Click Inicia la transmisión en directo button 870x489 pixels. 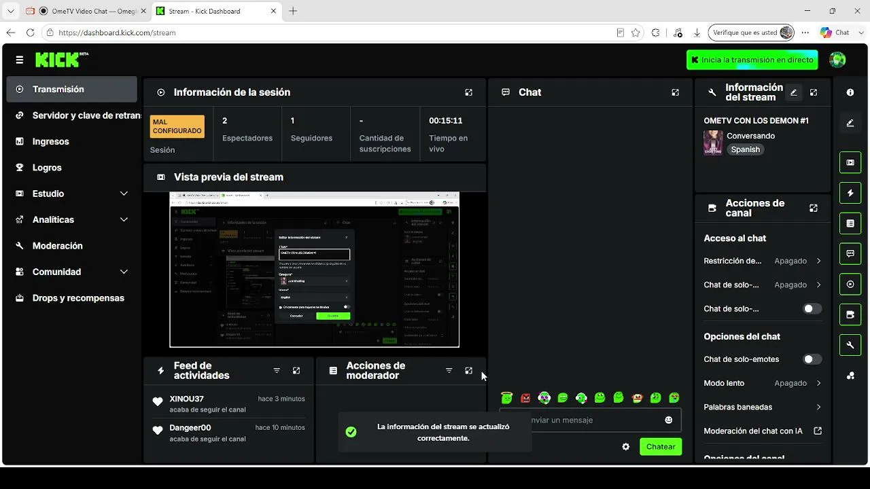tap(752, 60)
